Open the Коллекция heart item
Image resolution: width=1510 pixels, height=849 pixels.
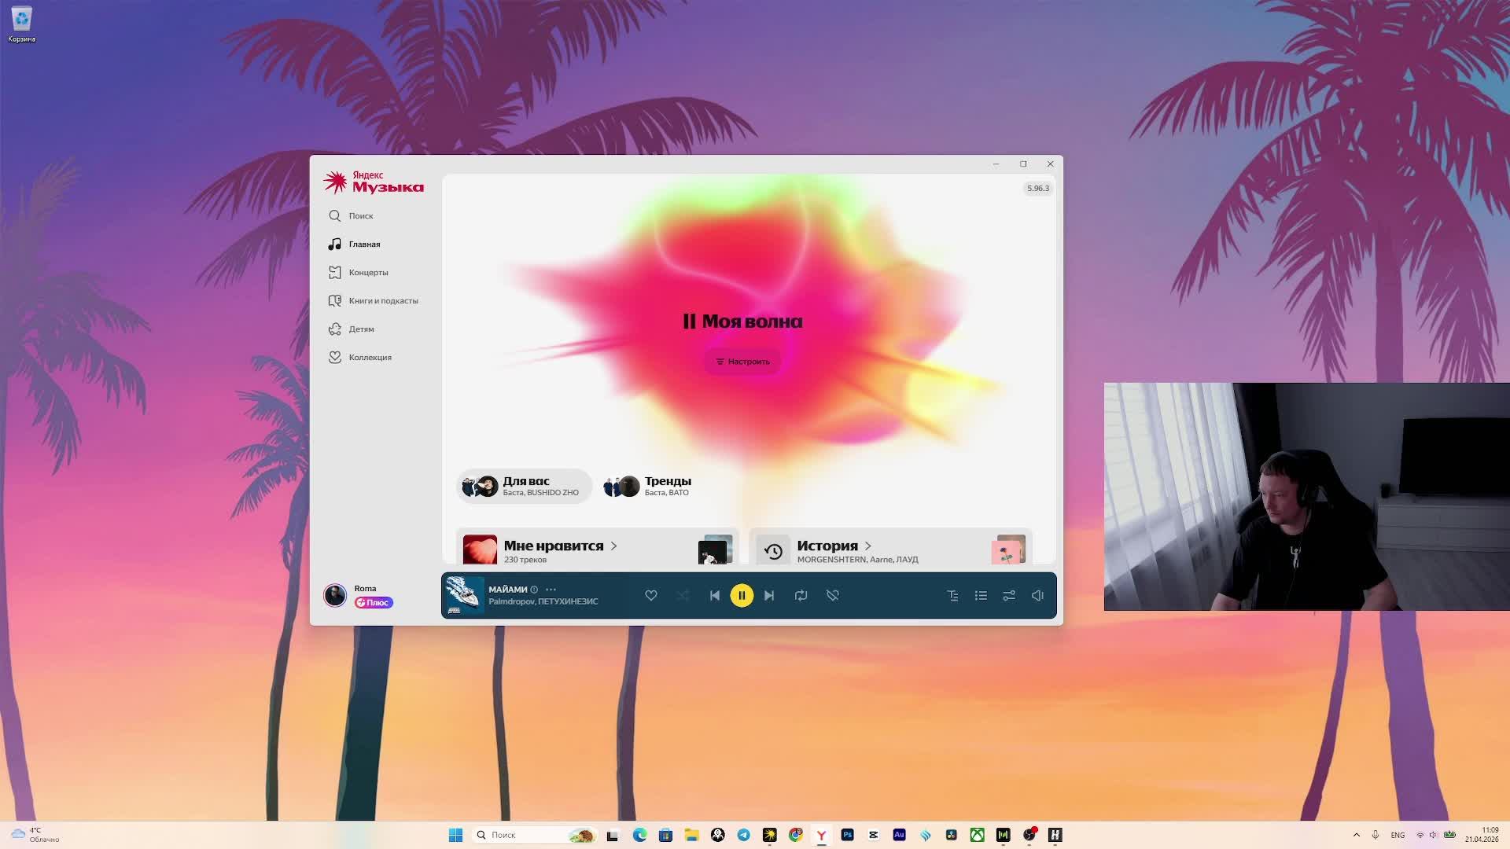coord(369,357)
